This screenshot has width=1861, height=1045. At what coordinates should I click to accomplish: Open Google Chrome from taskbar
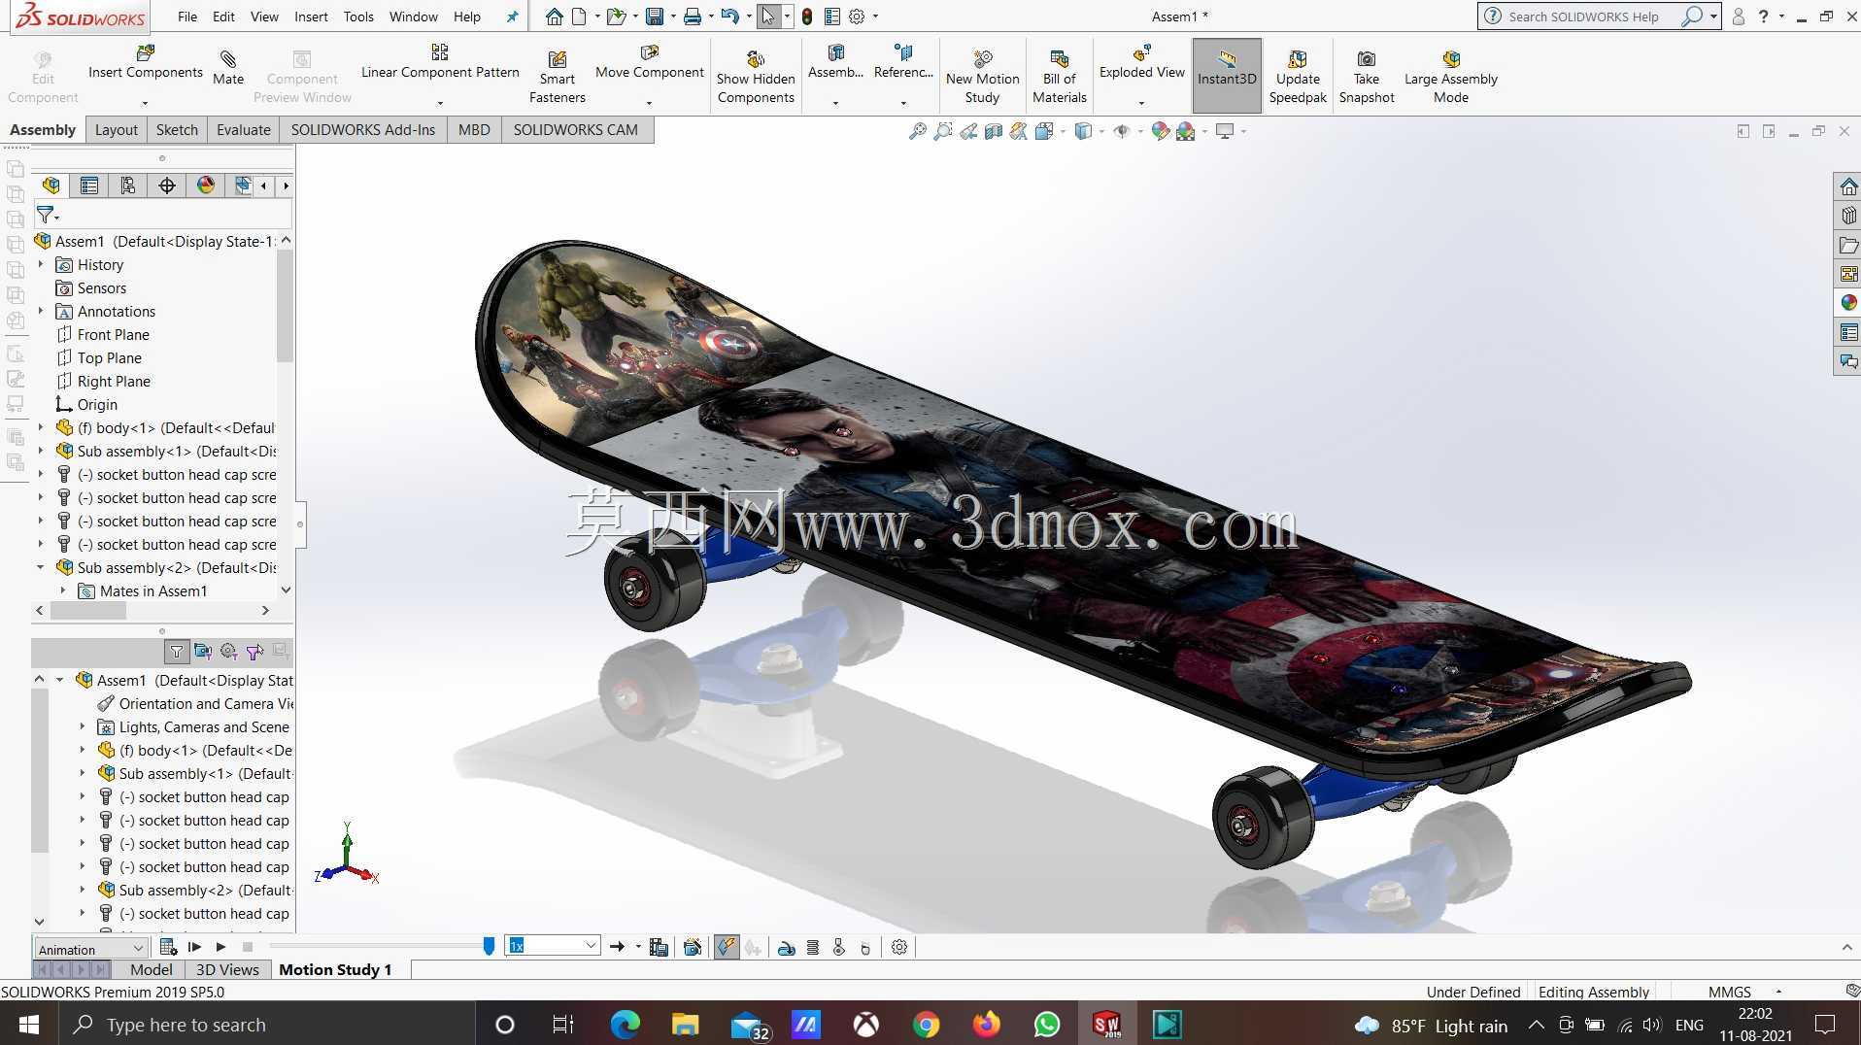[x=926, y=1025]
